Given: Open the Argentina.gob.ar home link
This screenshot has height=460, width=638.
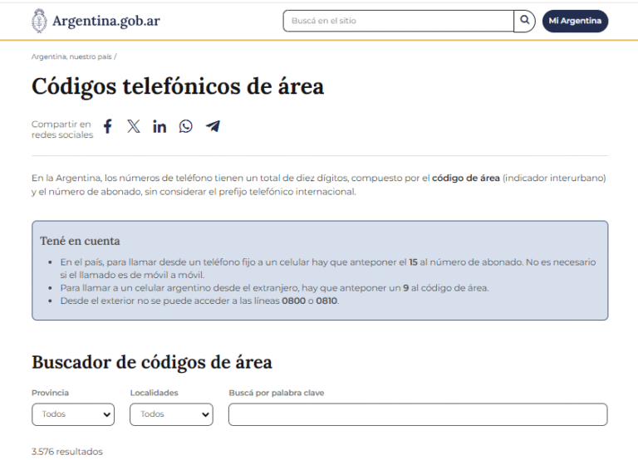Looking at the screenshot, I should (106, 21).
